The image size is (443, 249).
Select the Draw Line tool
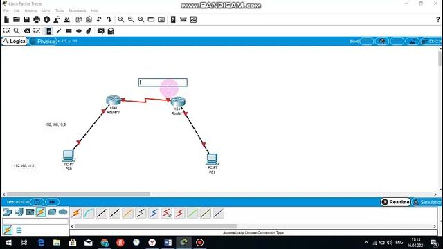(x=59, y=30)
